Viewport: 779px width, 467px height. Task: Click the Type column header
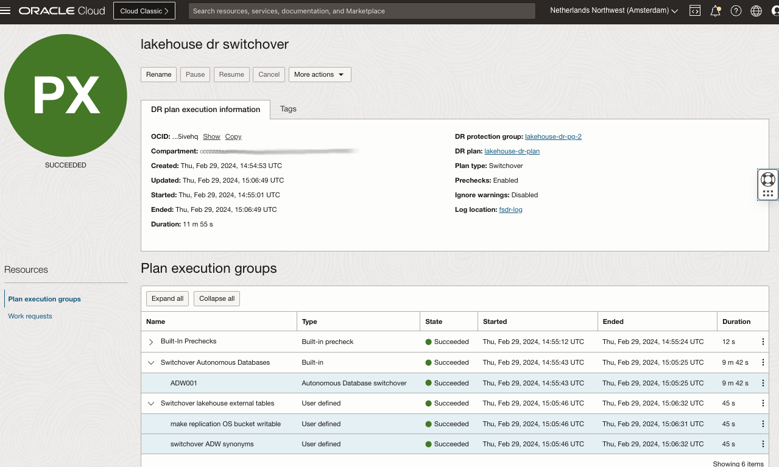point(358,321)
